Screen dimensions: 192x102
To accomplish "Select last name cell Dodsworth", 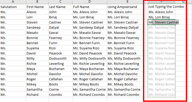I will 60,58.
